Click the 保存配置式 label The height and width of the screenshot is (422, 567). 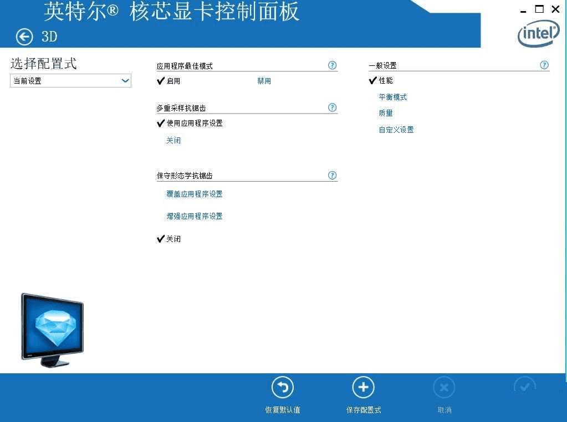[x=364, y=410]
